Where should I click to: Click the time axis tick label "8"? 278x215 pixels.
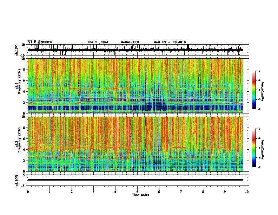(203, 192)
